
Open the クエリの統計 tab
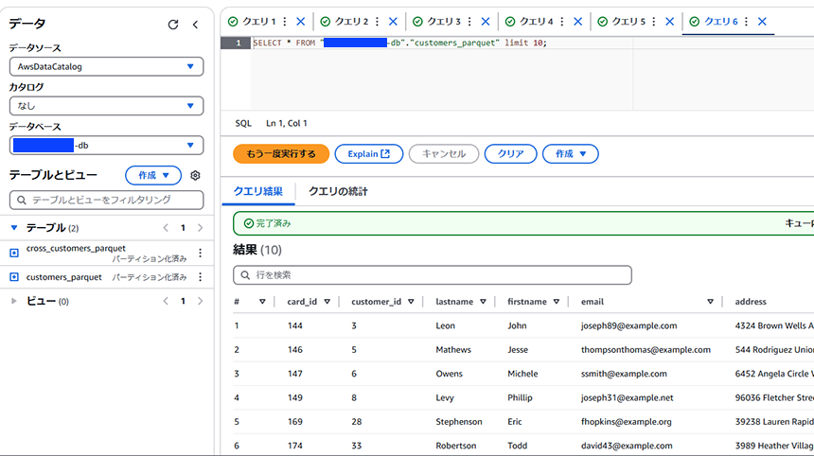(x=338, y=191)
